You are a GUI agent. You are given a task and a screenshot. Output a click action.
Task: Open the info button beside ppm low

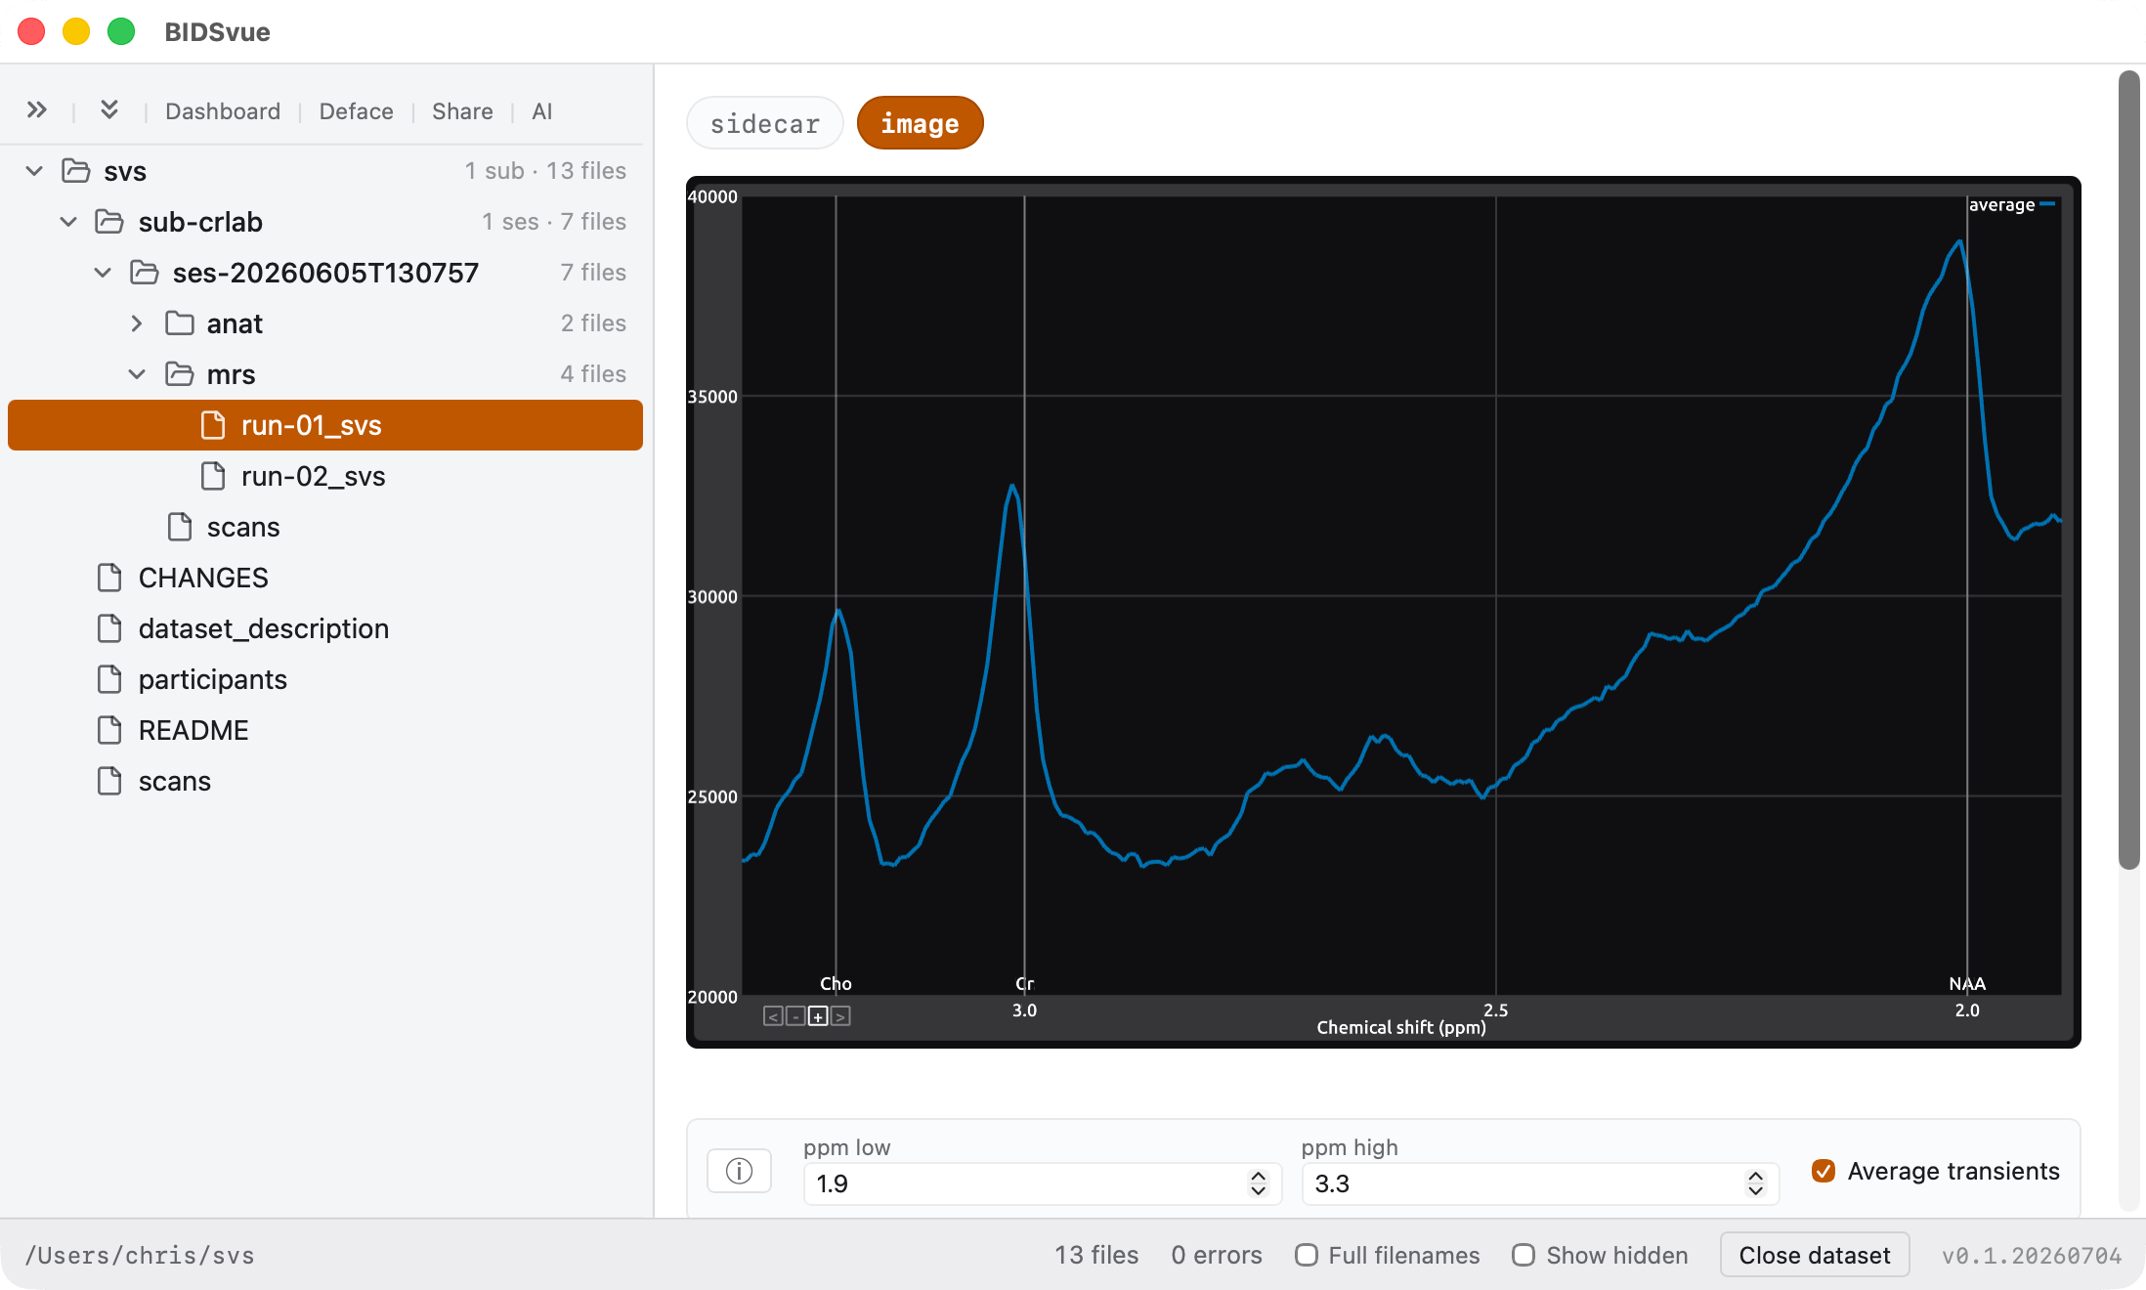(739, 1171)
